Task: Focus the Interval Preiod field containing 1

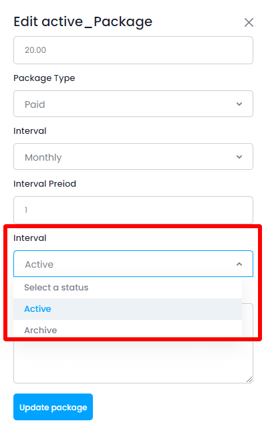Action: click(x=133, y=209)
